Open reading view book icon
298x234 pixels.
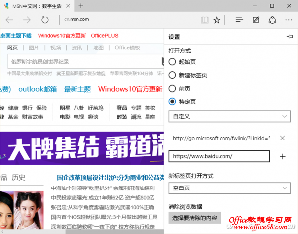pyautogui.click(x=205, y=20)
